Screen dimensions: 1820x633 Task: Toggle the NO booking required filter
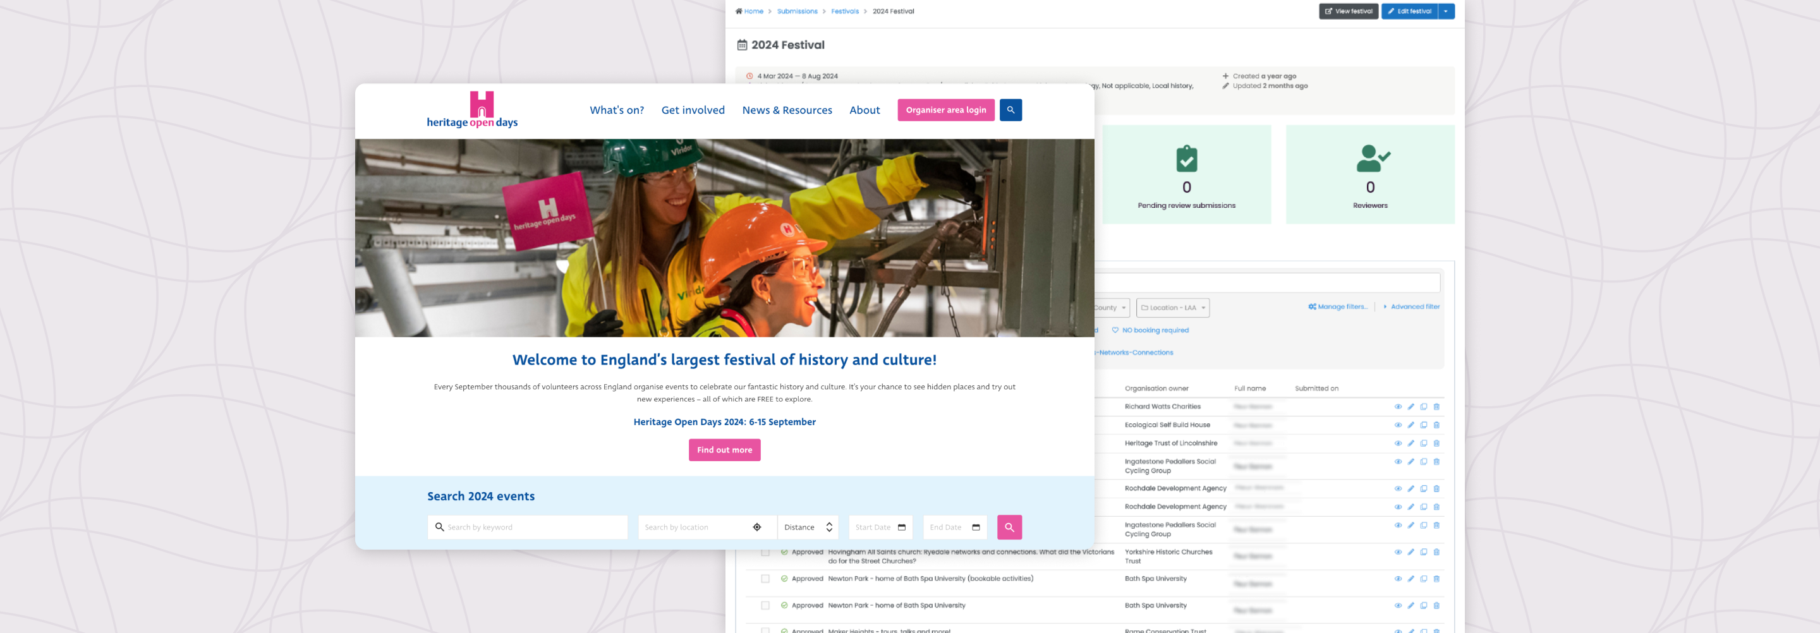coord(1150,330)
